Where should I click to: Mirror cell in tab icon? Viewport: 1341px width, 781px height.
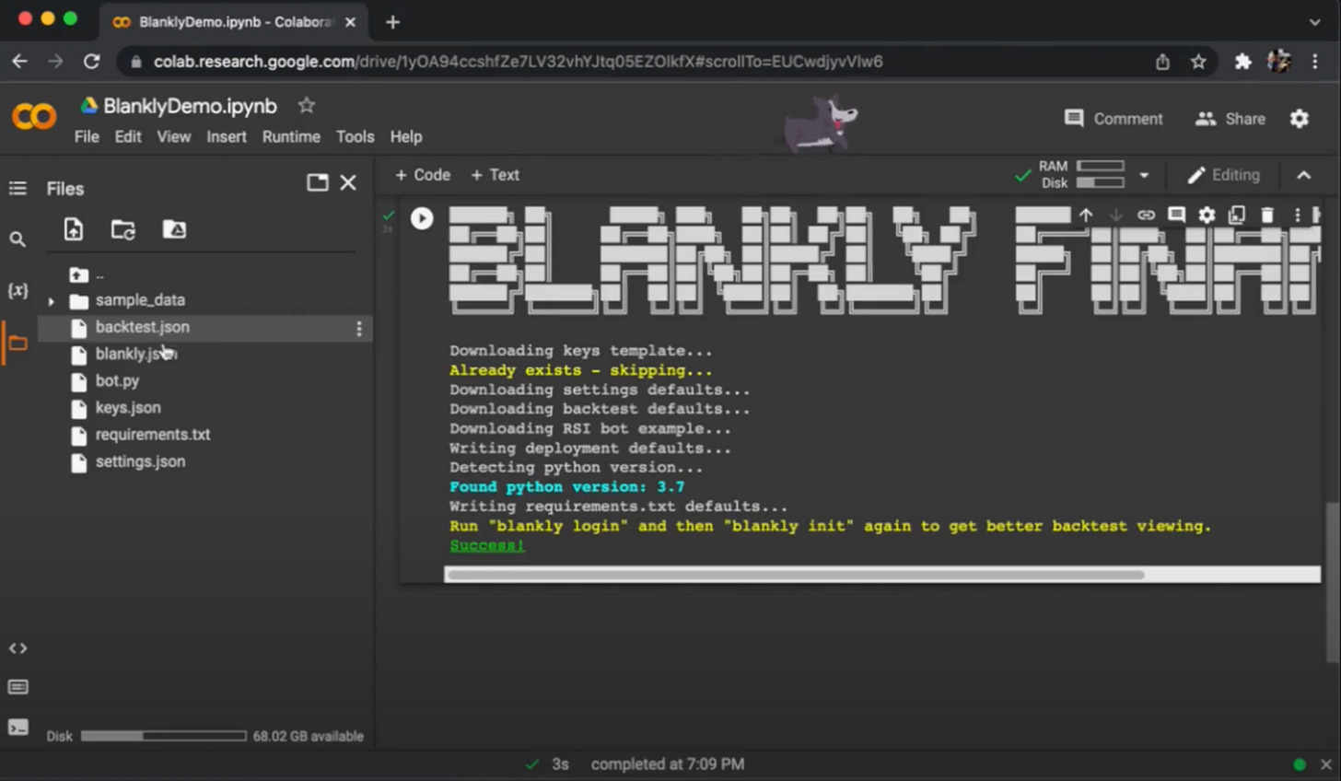tap(1237, 215)
